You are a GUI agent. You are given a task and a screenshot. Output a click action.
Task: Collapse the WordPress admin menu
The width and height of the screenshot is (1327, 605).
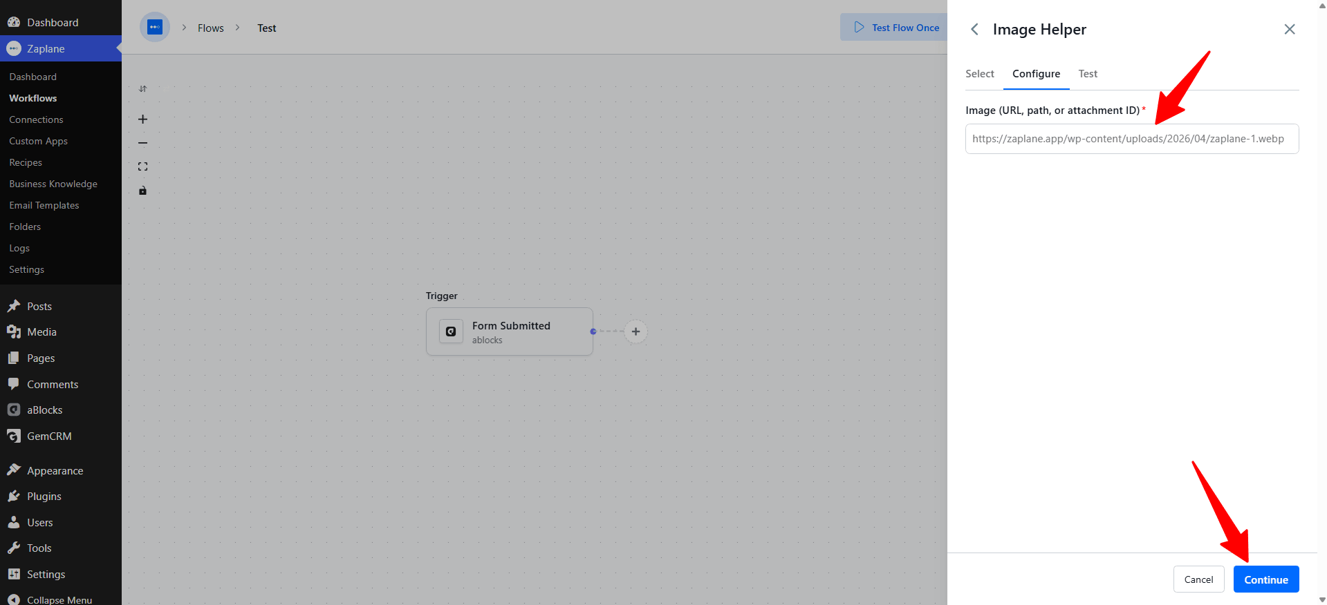pos(61,599)
